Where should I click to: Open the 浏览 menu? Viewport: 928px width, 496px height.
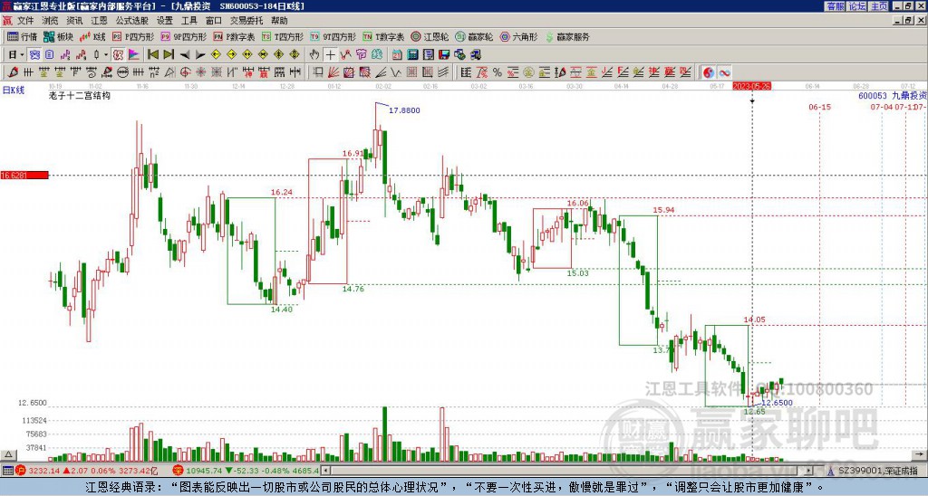pyautogui.click(x=50, y=21)
